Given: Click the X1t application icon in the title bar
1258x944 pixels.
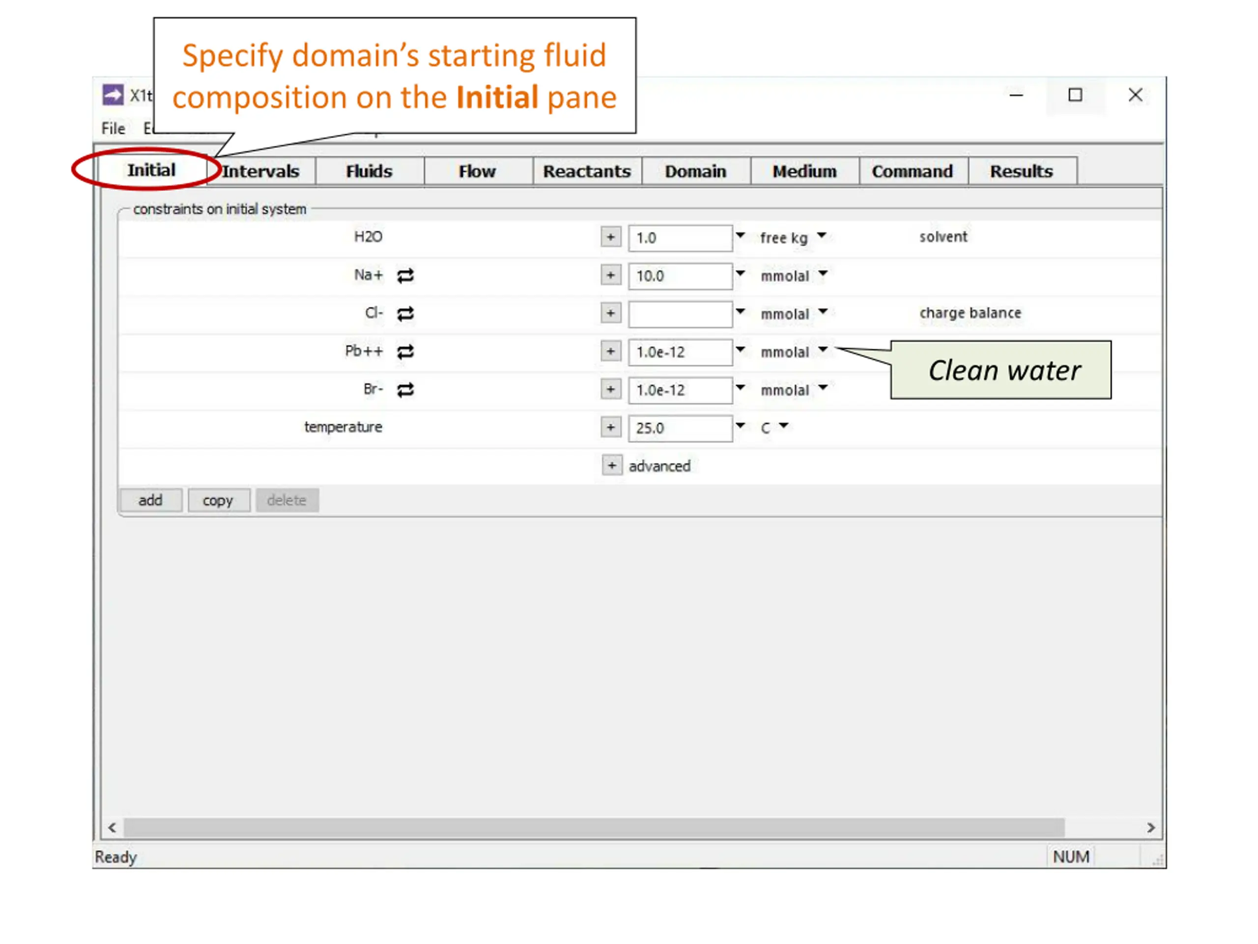Looking at the screenshot, I should click(x=113, y=94).
